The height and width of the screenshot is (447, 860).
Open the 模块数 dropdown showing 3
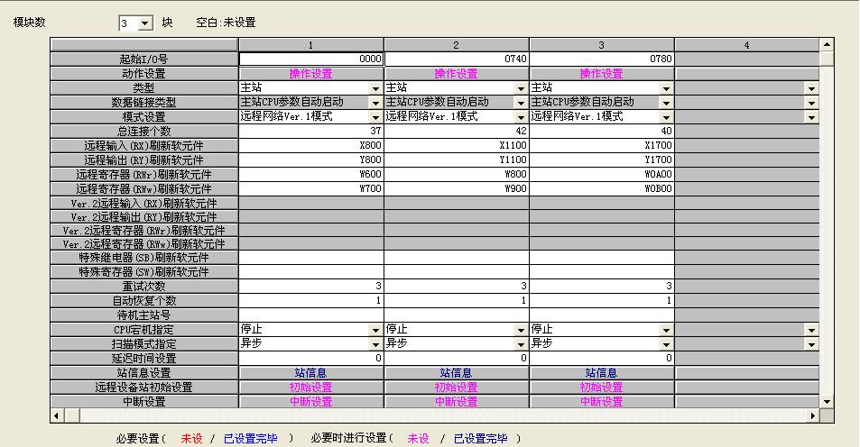146,23
